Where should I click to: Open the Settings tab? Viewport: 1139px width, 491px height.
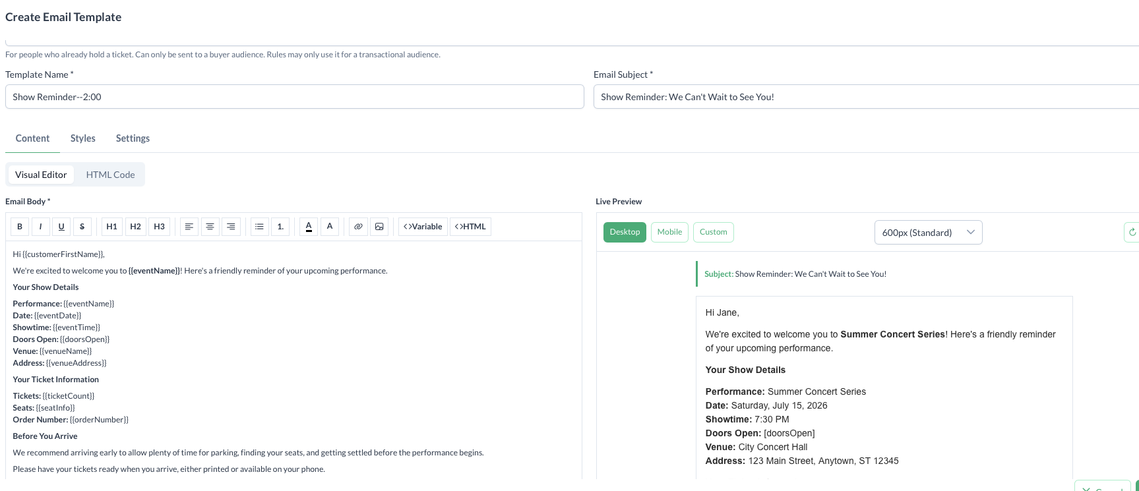133,138
